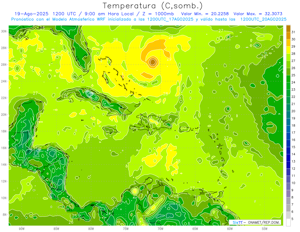The image size is (300, 232).
Task: Click the 12N latitude axis label
Action: click(x=4, y=181)
